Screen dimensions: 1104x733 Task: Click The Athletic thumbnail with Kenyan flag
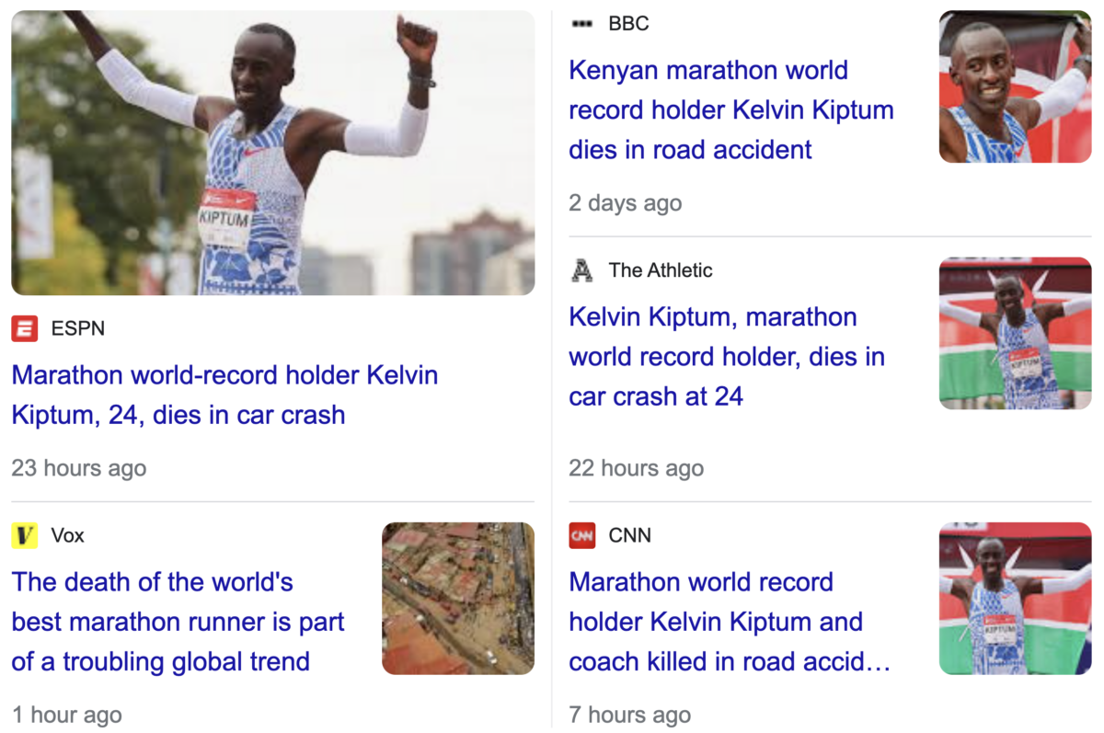click(x=1015, y=334)
